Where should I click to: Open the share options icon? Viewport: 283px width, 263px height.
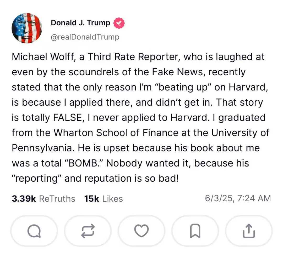point(249,231)
